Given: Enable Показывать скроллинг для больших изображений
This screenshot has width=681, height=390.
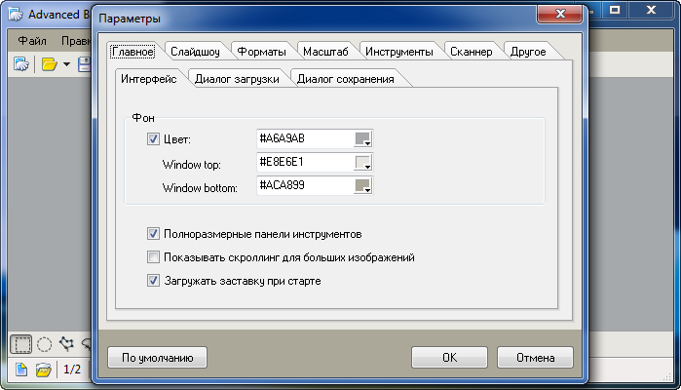Looking at the screenshot, I should (153, 257).
